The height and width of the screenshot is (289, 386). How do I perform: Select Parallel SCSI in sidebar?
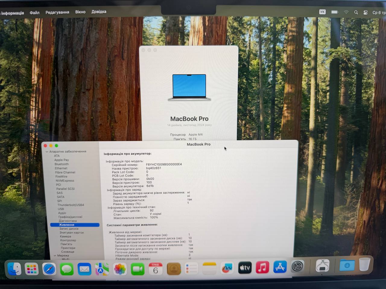(x=65, y=189)
